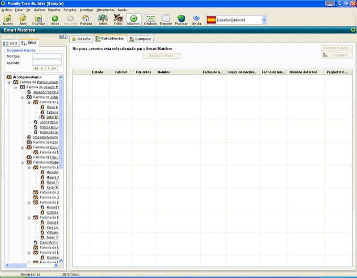Open the Investigar menu
The width and height of the screenshot is (357, 278).
tap(86, 10)
